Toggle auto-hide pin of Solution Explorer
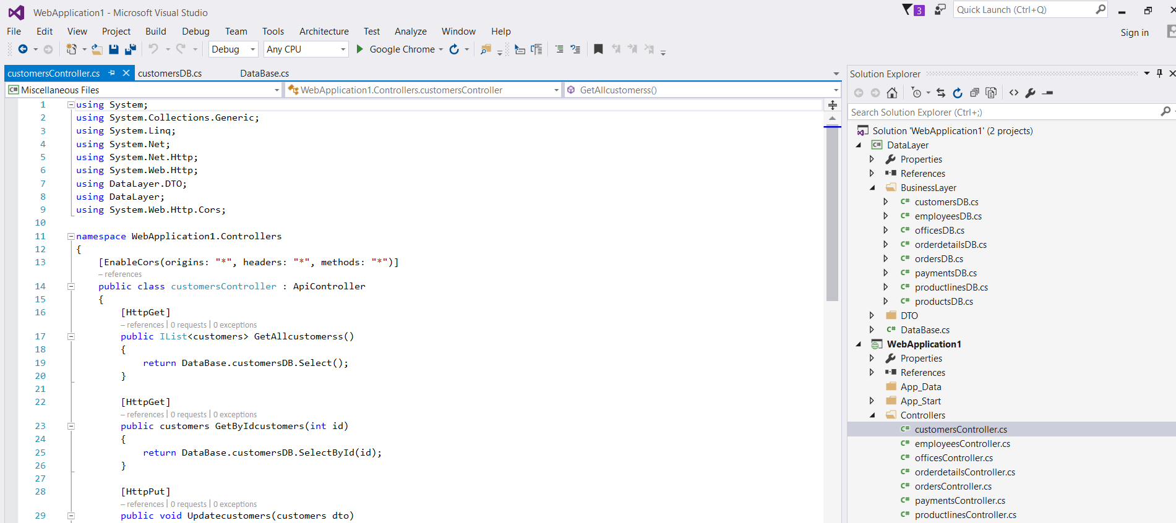Viewport: 1176px width, 523px height. 1159,74
